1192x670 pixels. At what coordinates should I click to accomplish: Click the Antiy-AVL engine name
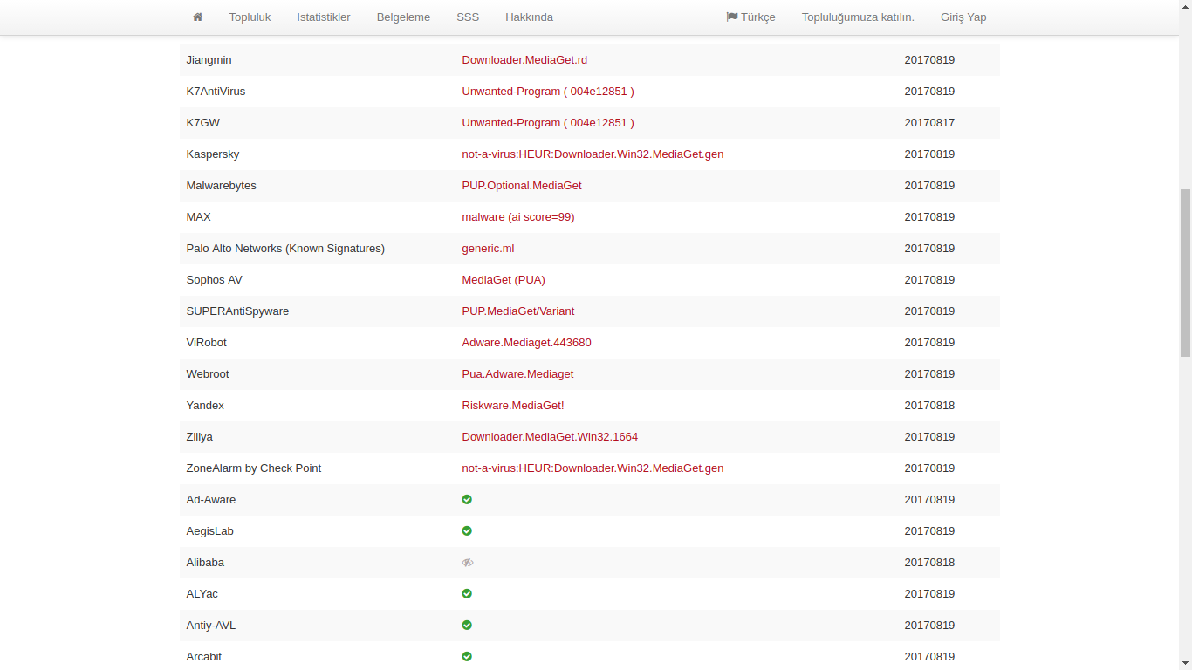coord(211,626)
